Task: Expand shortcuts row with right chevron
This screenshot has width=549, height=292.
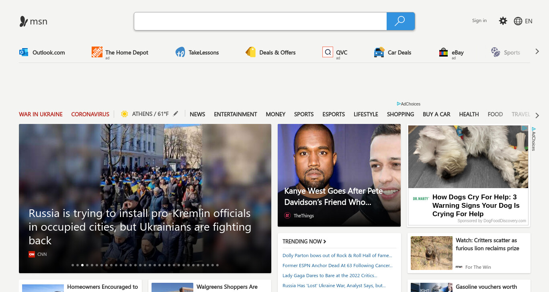Action: click(537, 52)
